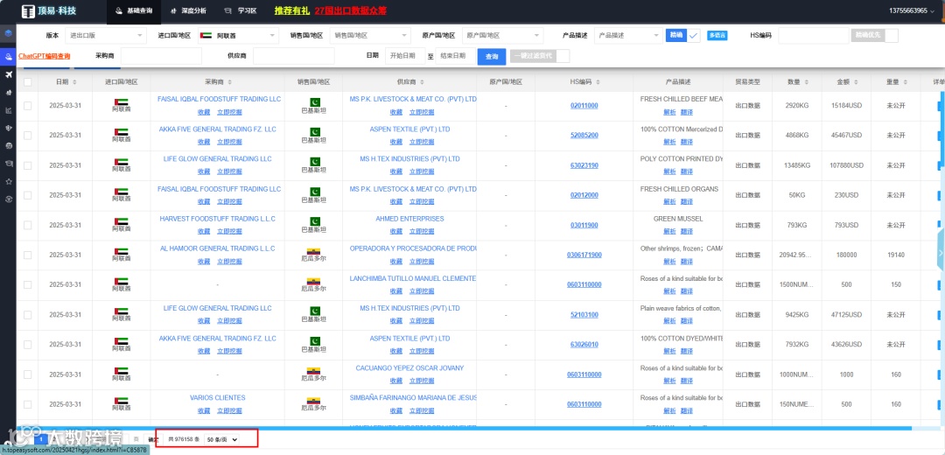Screen dimensions: 945x455
Task: Click the 查询 search button
Action: tap(492, 56)
